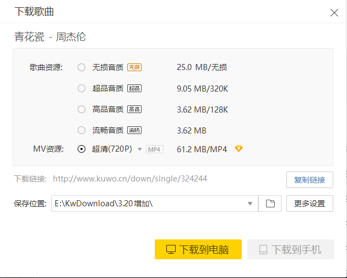This screenshot has height=278, width=347.
Task: Click the orange VIP diamond icon
Action: pos(238,149)
